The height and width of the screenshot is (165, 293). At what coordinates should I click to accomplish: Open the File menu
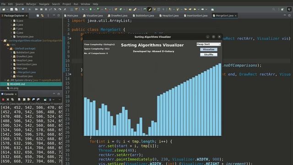tap(3, 4)
